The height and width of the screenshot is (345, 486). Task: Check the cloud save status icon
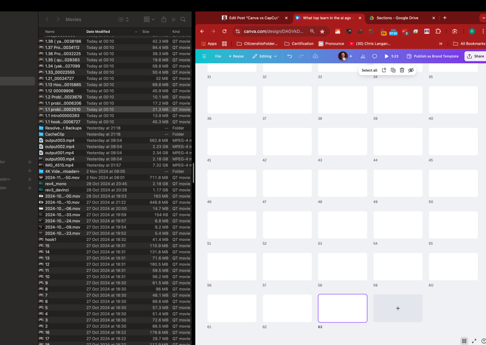[x=315, y=56]
